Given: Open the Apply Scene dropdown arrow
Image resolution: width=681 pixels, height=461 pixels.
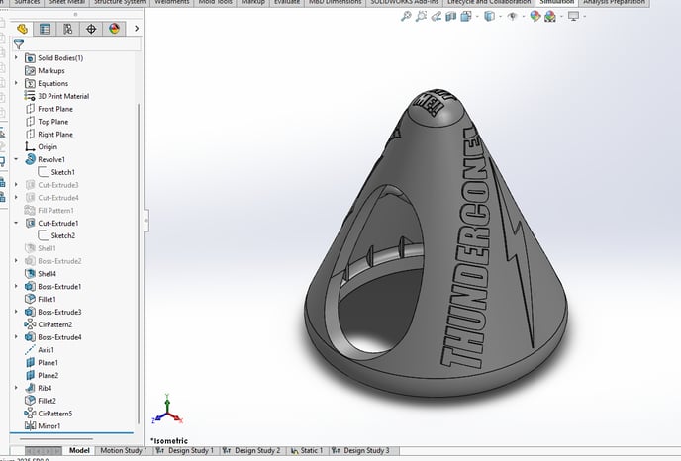Looking at the screenshot, I should coord(561,17).
